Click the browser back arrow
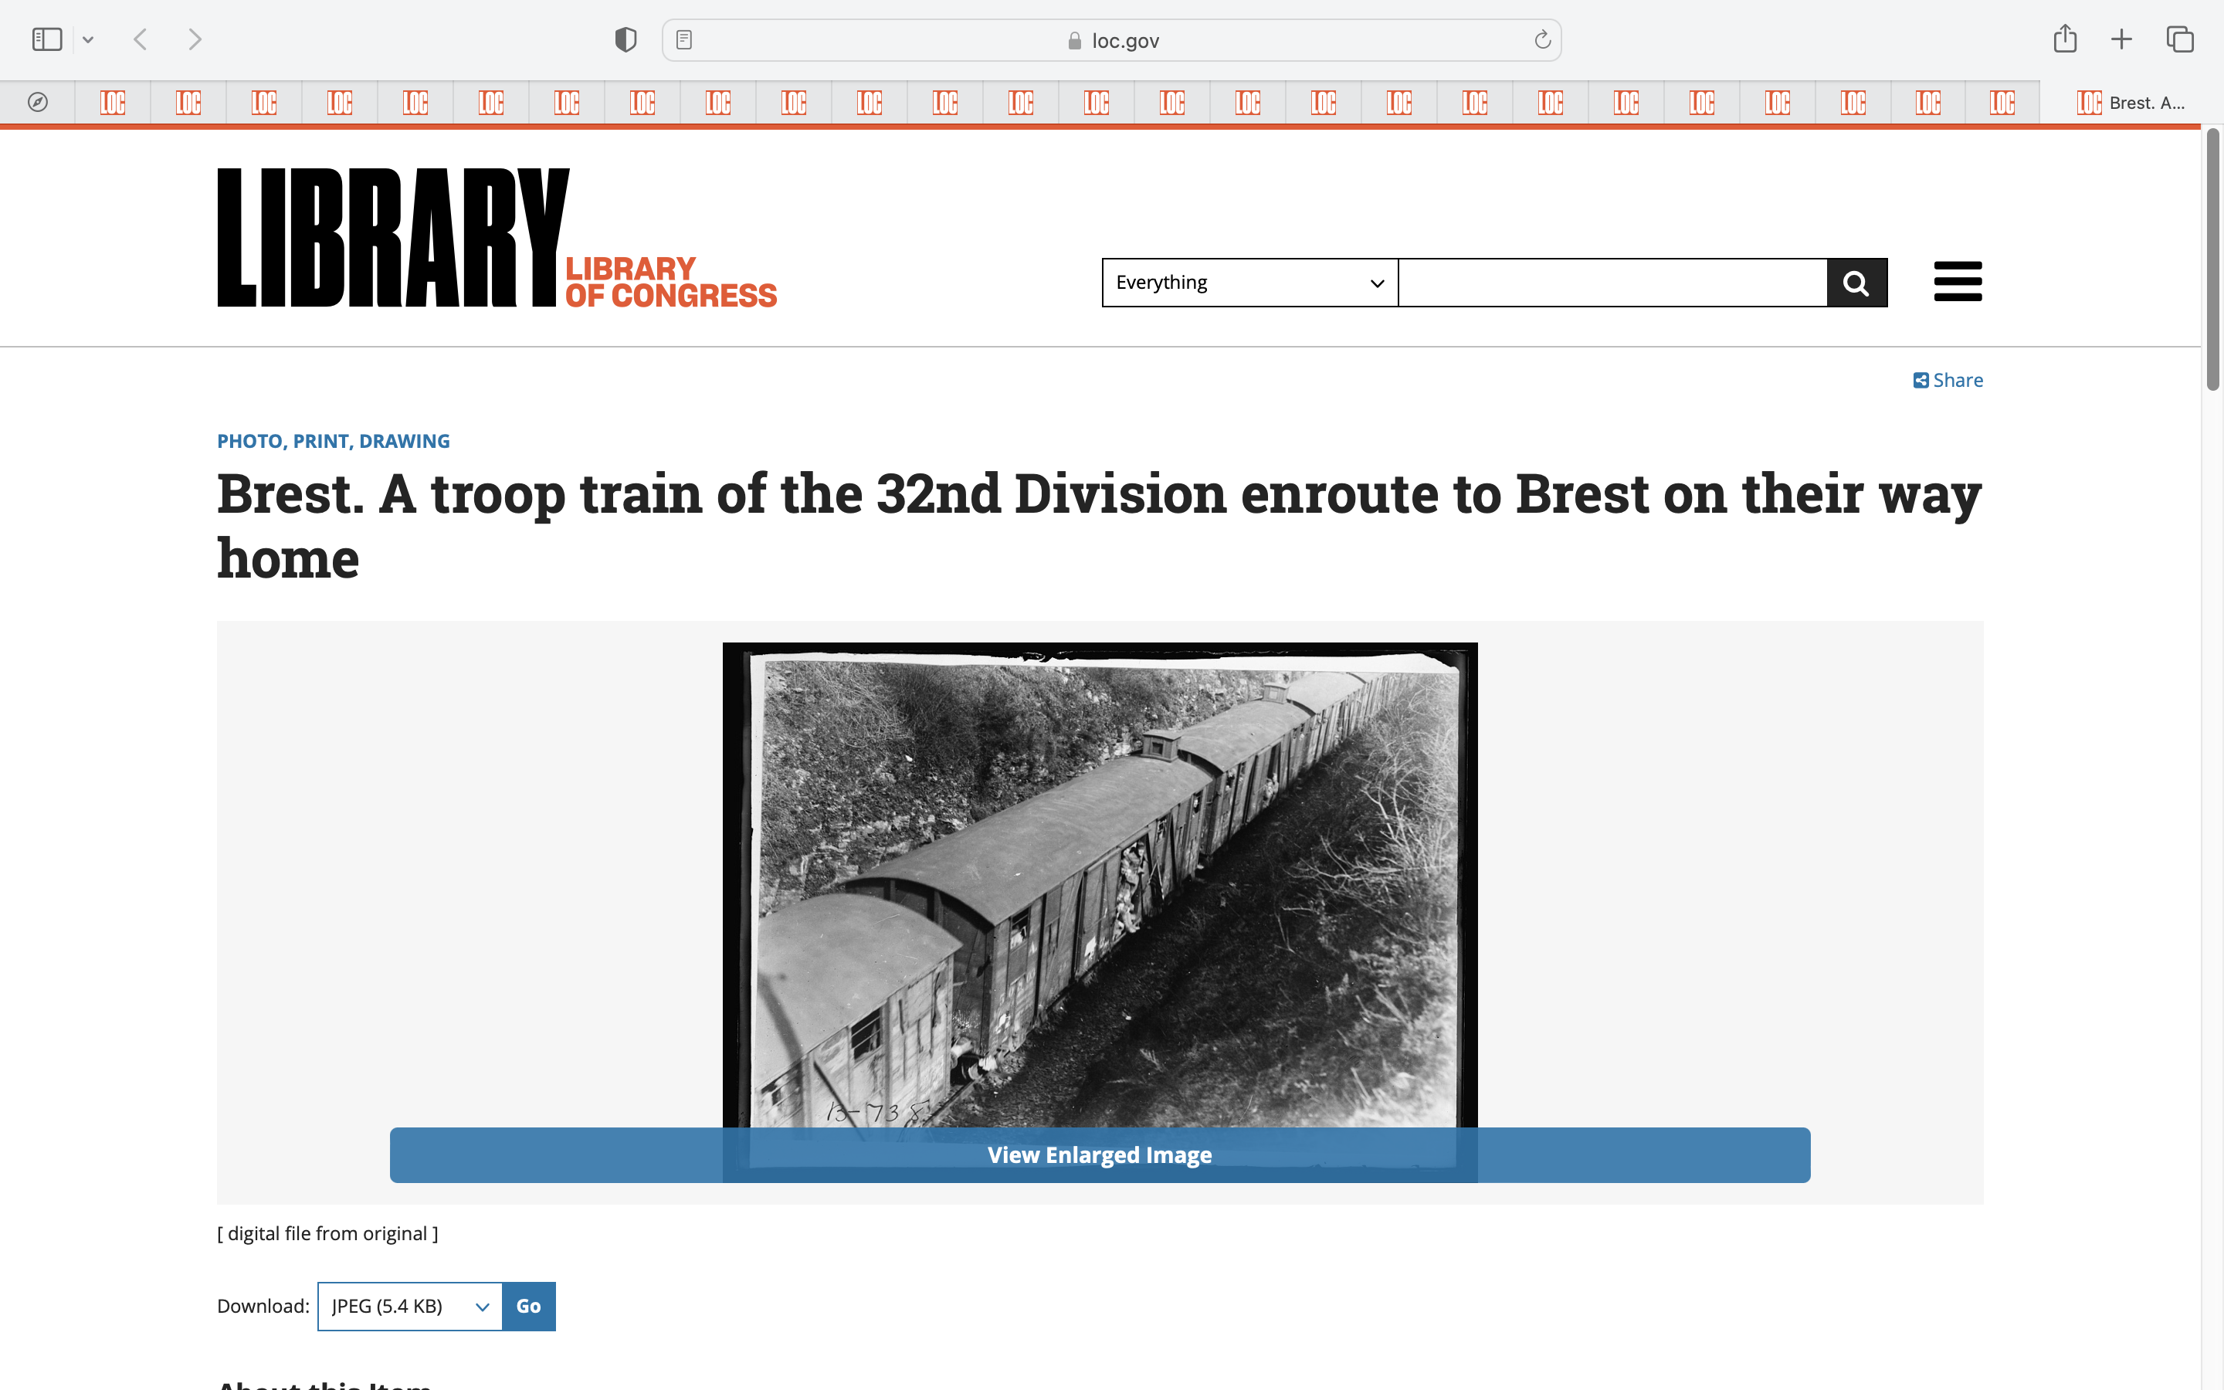2224x1390 pixels. click(x=141, y=39)
